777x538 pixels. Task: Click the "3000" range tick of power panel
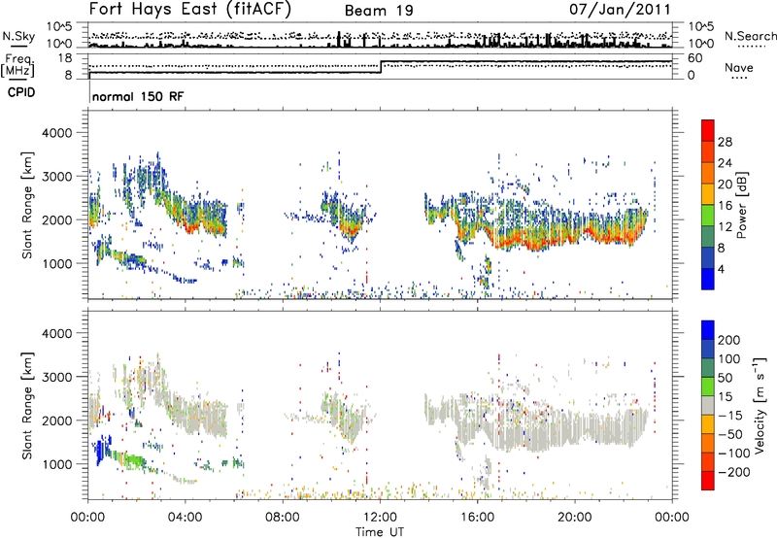coord(57,177)
